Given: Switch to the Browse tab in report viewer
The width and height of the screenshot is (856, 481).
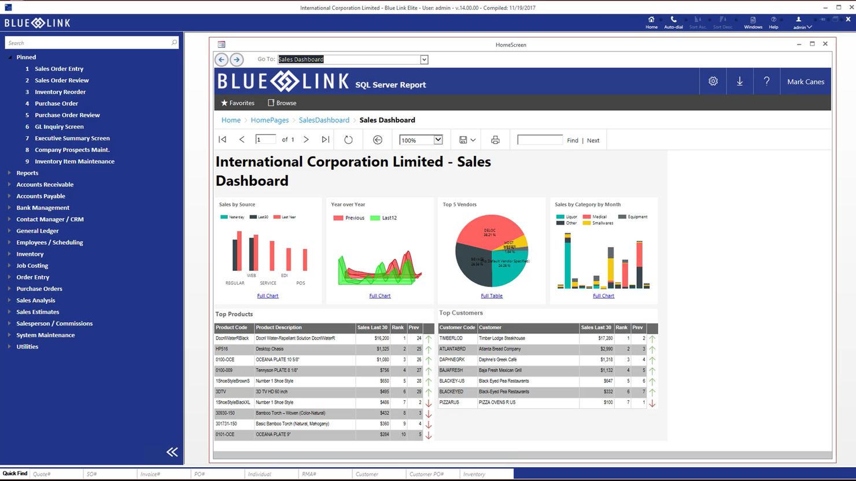Looking at the screenshot, I should pyautogui.click(x=282, y=103).
